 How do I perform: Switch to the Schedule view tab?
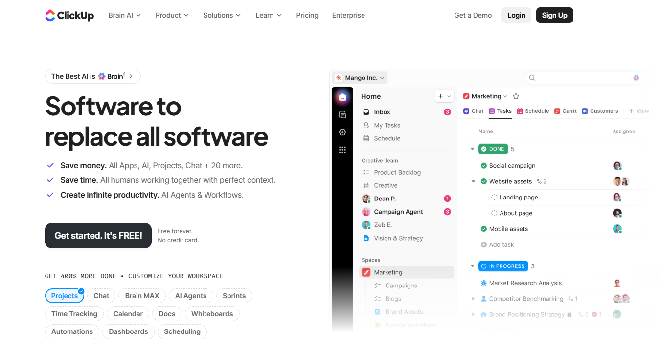533,111
